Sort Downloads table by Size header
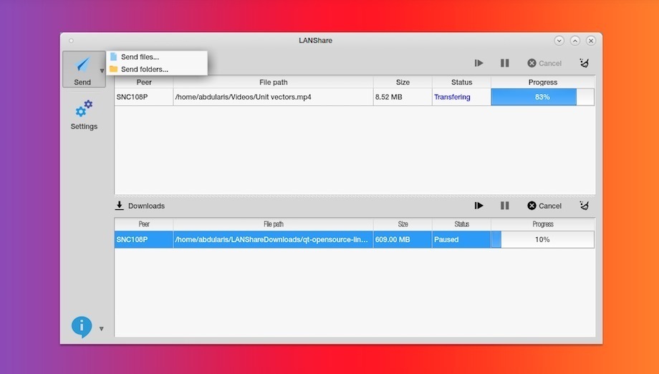 [x=403, y=224]
